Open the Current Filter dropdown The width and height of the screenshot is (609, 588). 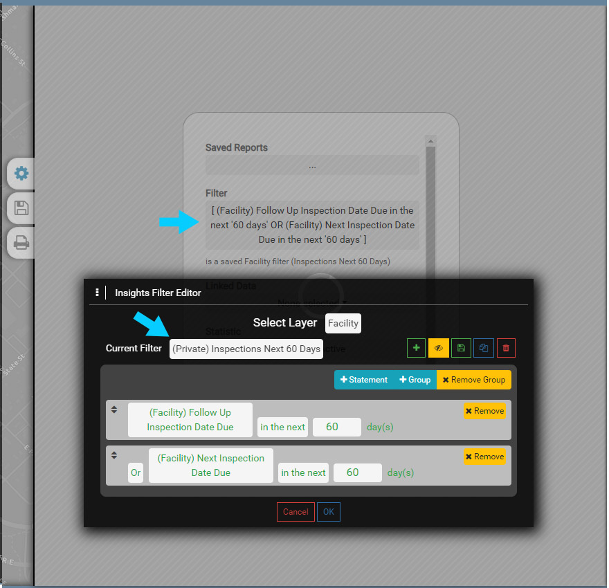tap(246, 349)
